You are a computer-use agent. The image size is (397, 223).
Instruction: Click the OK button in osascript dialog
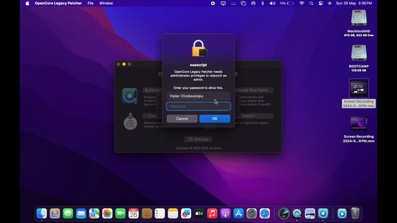[x=215, y=118]
